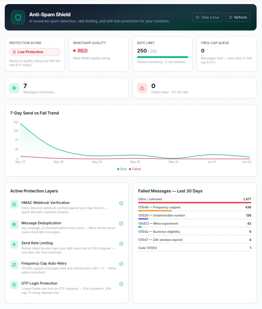Click the Jun 01 axis label

[x=212, y=162]
